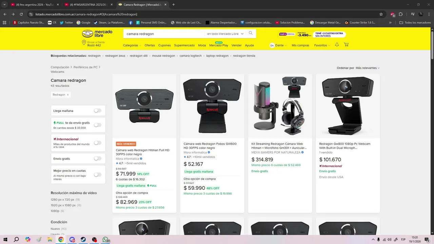Viewport: 434px width, 244px height.
Task: Open Steam from the taskbar
Action: click(83, 239)
